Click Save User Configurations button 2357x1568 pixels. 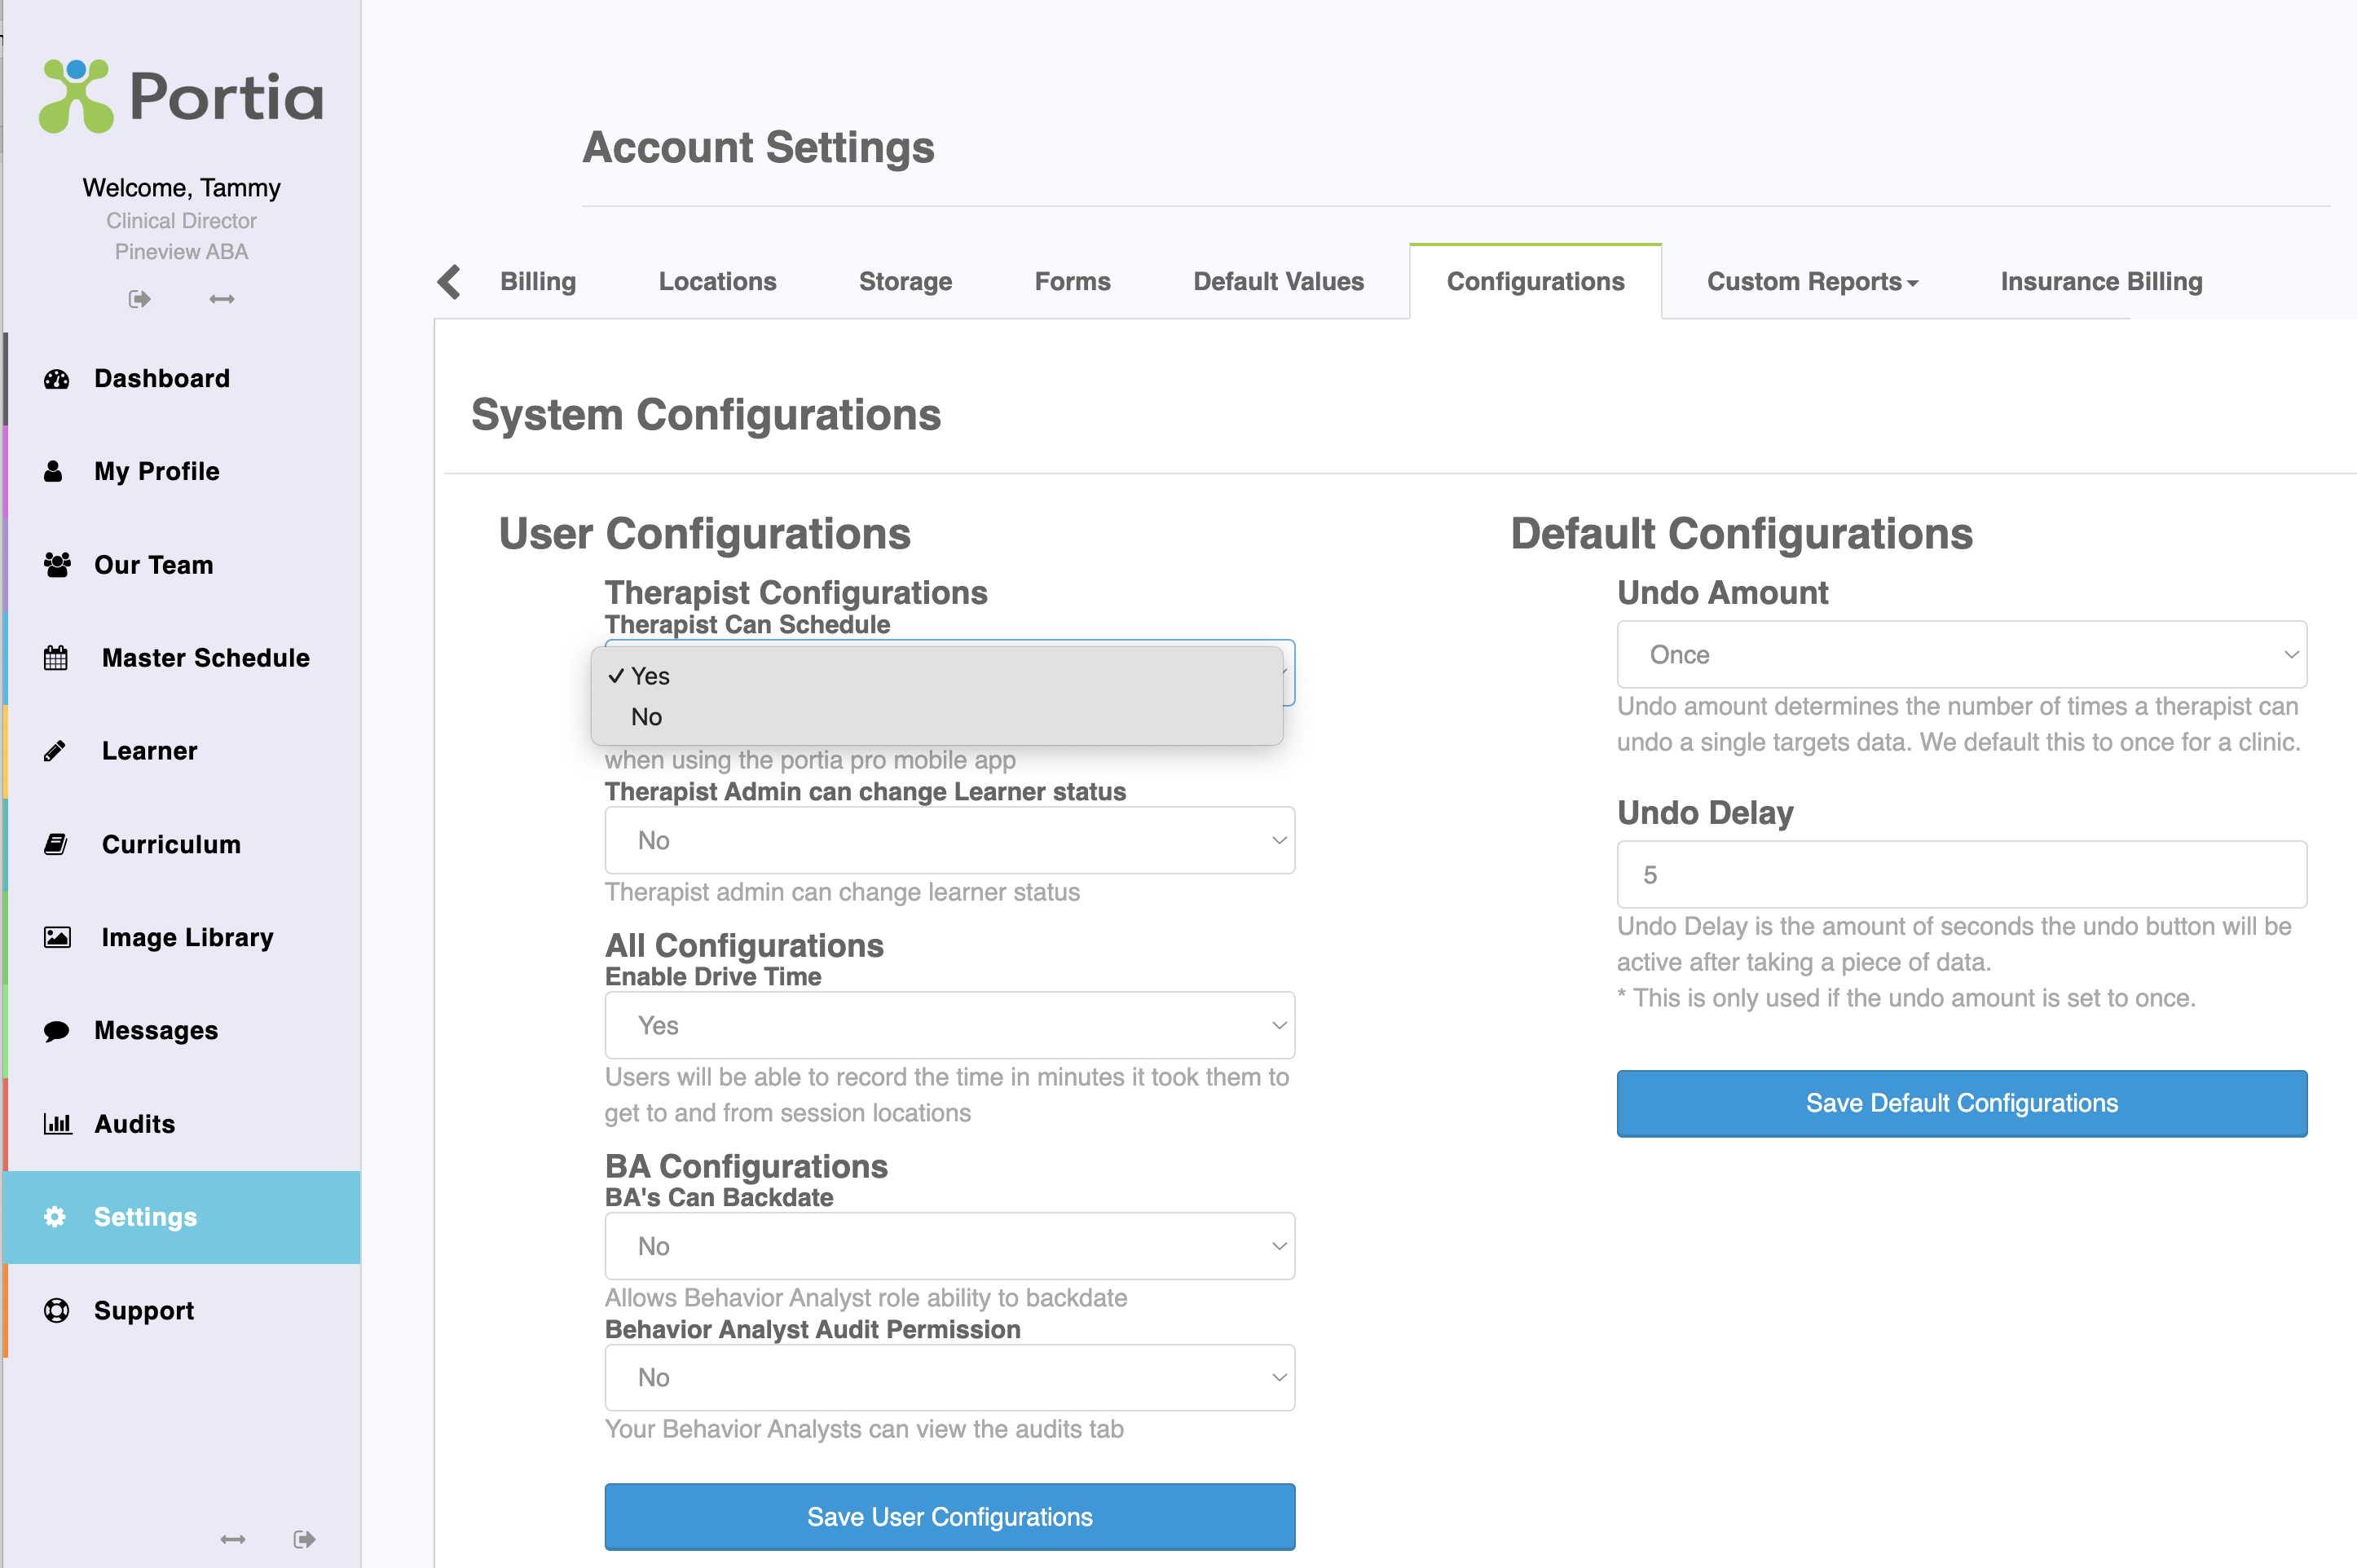coord(949,1517)
